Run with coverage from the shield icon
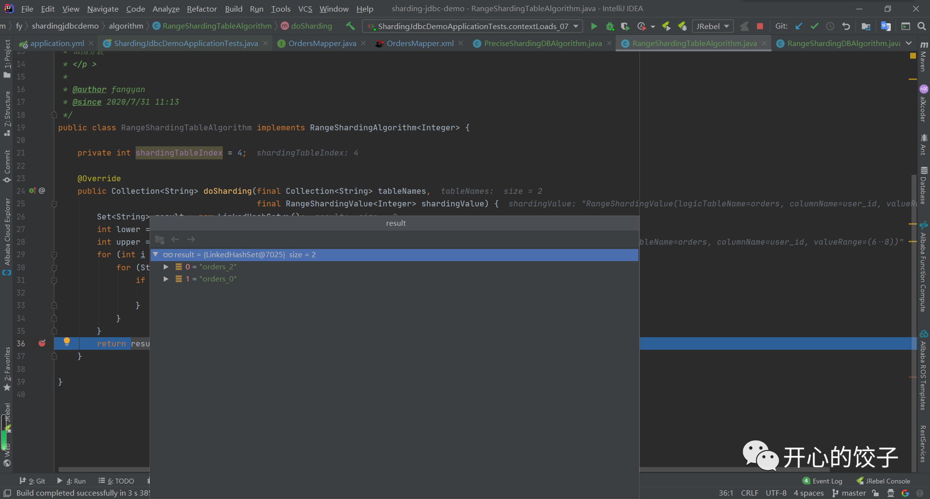930x499 pixels. [x=625, y=26]
